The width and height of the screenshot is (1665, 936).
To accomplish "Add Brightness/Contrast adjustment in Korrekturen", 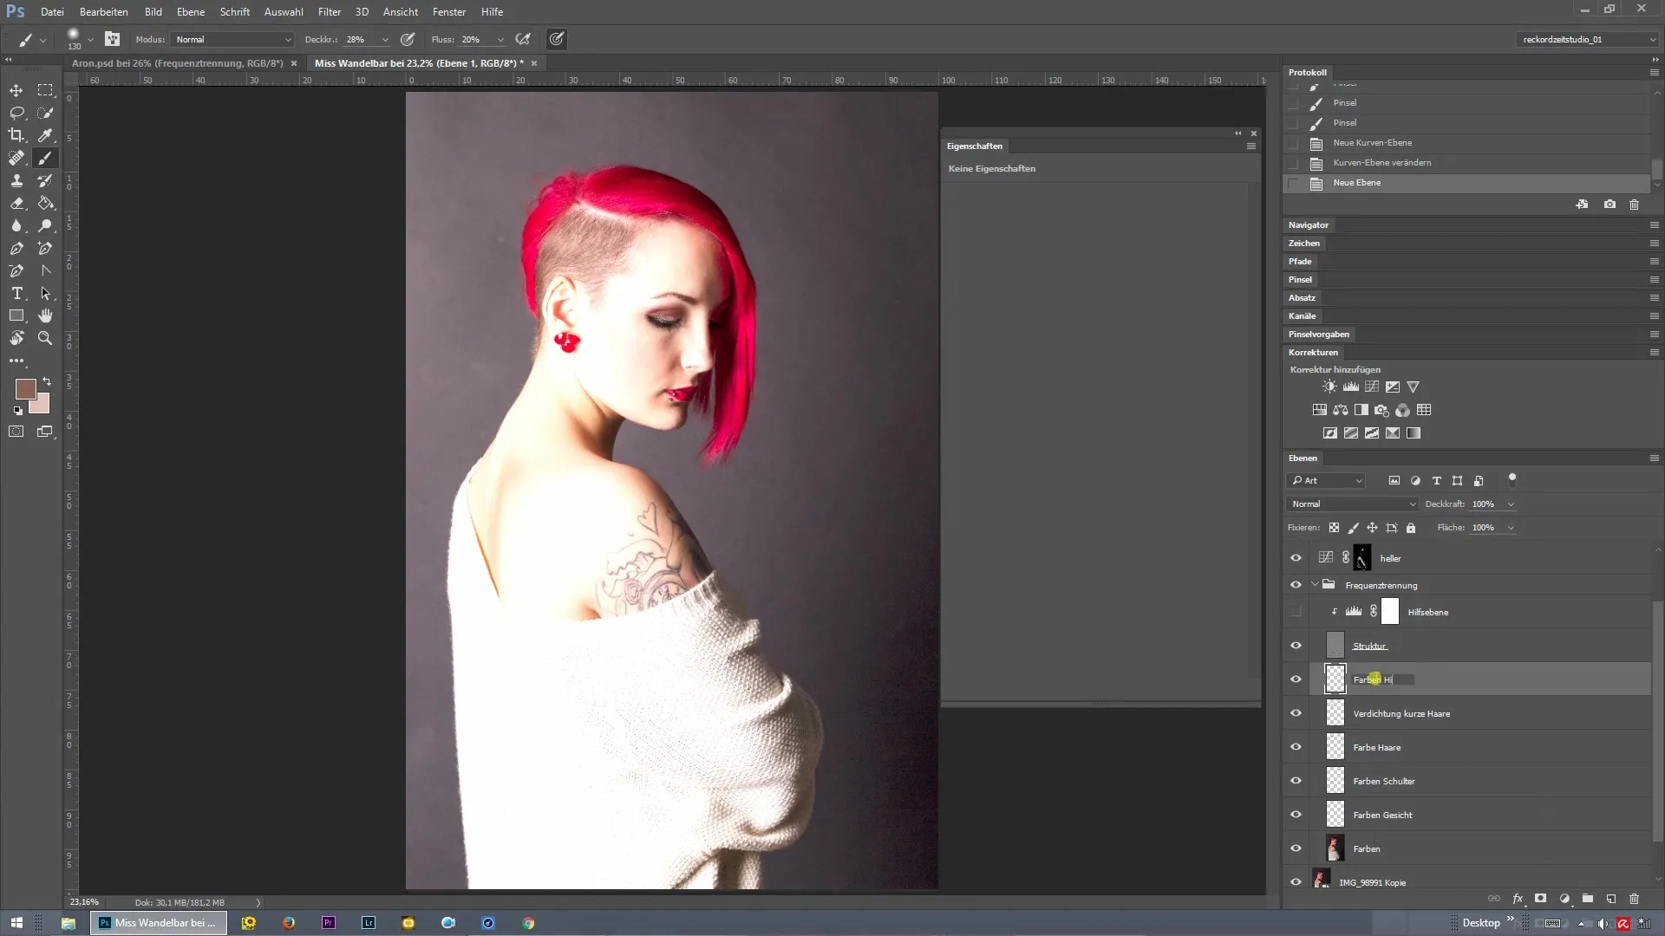I will [x=1329, y=387].
